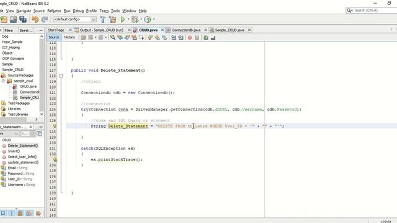Click the light bulb hint beside ex.printStackTrace

(x=55, y=160)
